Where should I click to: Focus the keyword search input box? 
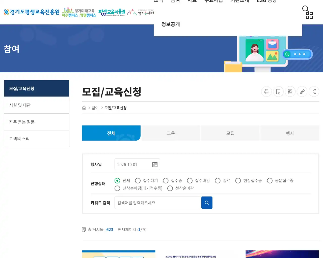(x=158, y=203)
